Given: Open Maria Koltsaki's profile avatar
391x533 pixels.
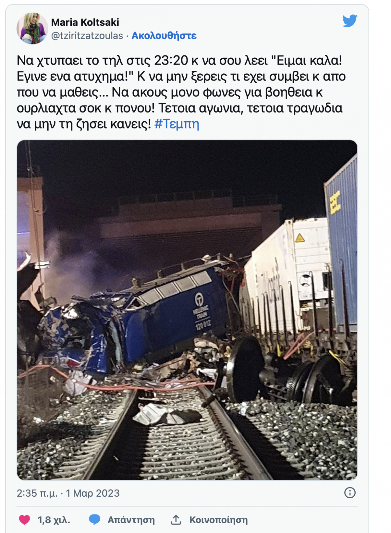Looking at the screenshot, I should pos(32,29).
